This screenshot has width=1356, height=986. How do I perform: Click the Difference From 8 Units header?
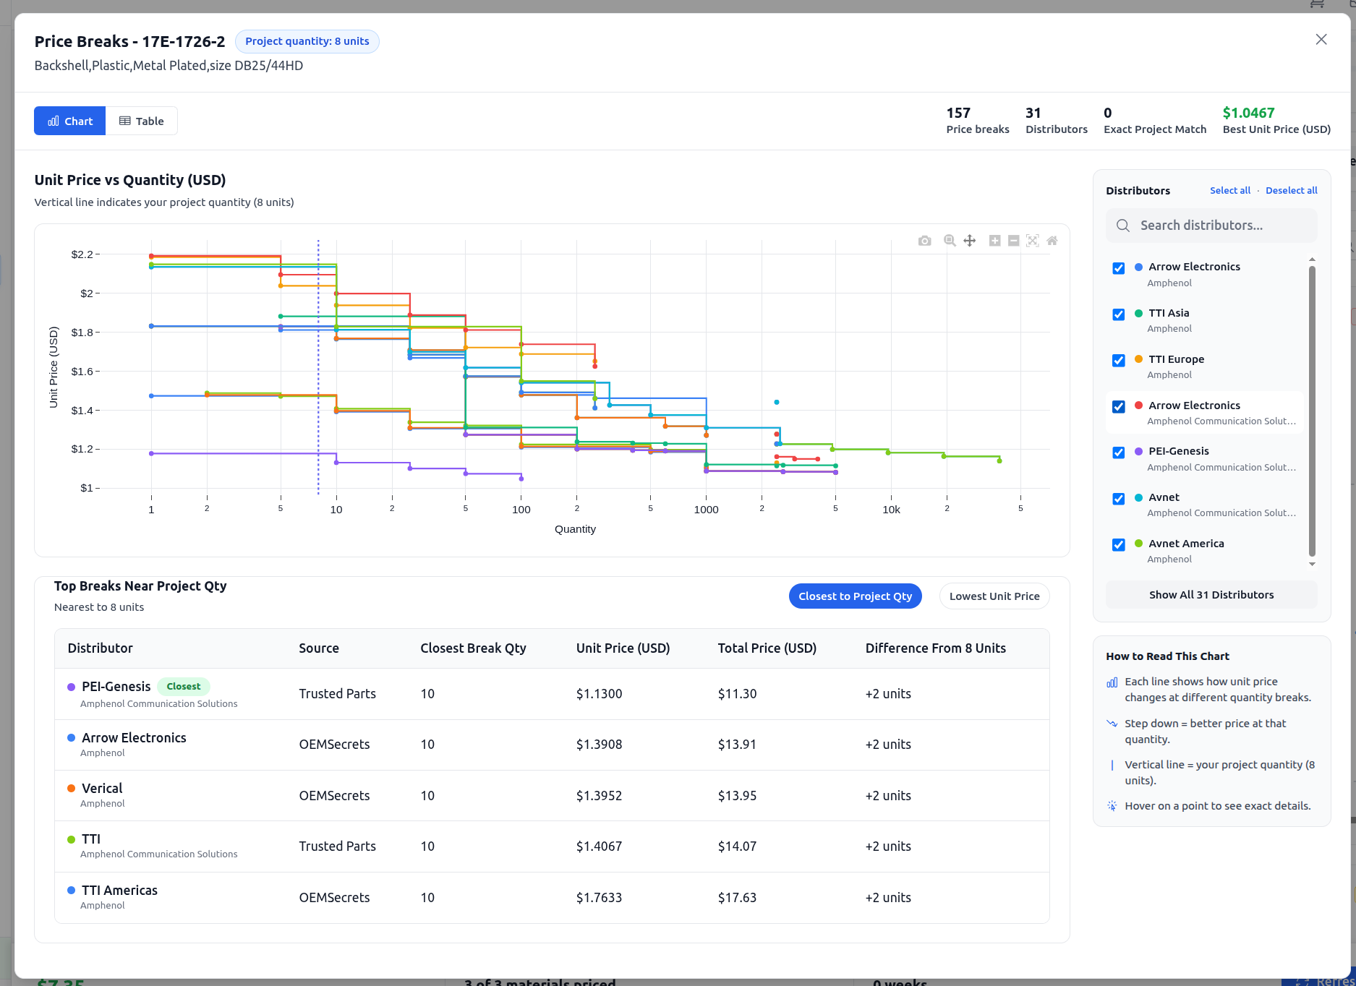click(936, 648)
